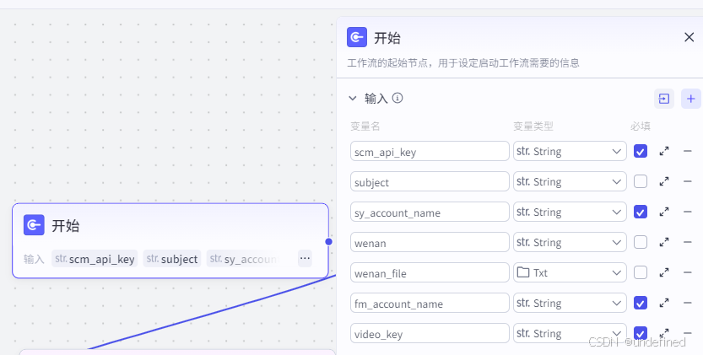Screen dimensions: 703x355
Task: Open type dropdown for video_key
Action: click(x=570, y=333)
